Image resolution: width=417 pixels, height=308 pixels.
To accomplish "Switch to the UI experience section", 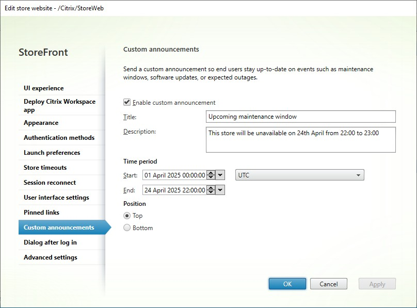I will tap(43, 88).
